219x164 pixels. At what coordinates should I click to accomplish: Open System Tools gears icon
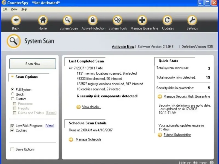coord(117,20)
